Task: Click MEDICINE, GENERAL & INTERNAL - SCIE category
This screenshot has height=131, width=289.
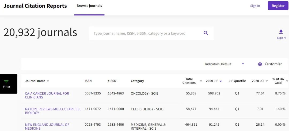Action: tap(148, 126)
